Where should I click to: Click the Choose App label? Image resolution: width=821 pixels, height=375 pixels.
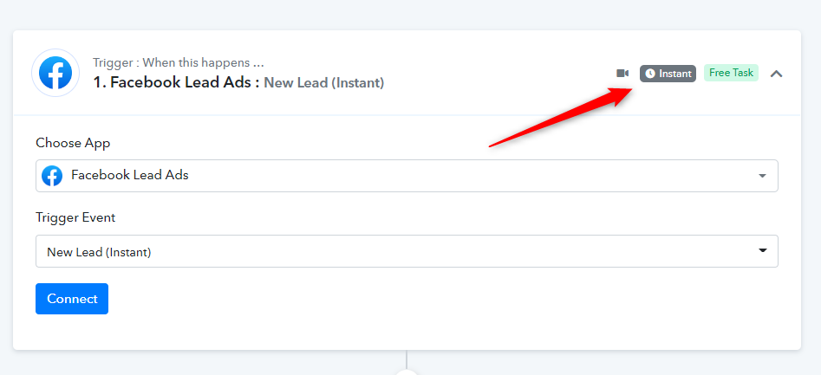[x=73, y=143]
